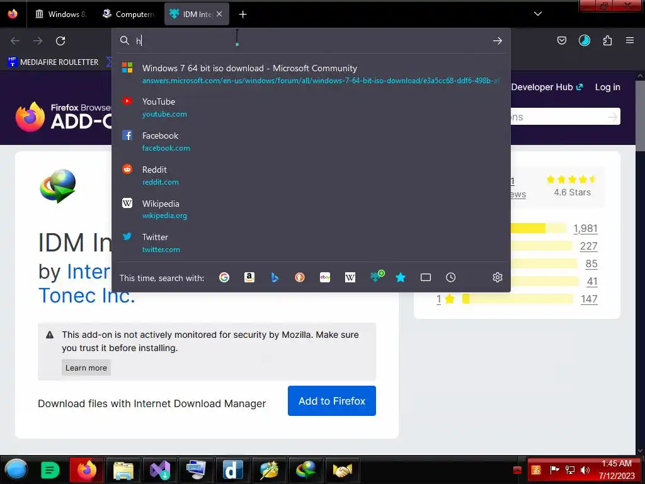Search bookmarks star icon

click(401, 277)
